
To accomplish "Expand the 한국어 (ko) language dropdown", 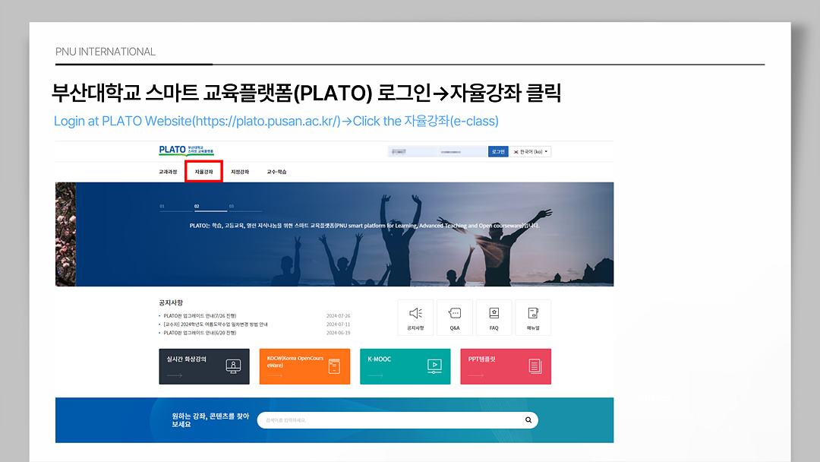I will [531, 152].
